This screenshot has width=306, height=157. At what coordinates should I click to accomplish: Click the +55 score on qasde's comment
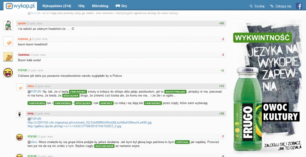pyautogui.click(x=221, y=23)
